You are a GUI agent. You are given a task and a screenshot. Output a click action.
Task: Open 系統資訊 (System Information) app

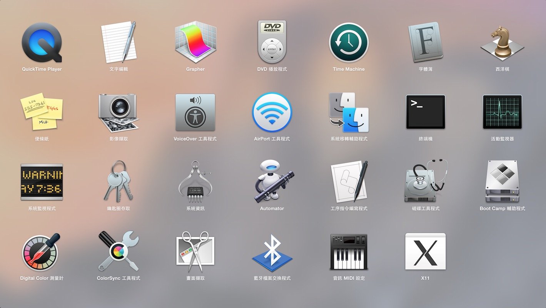195,181
